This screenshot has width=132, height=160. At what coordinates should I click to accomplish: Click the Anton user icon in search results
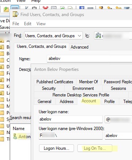(x=15, y=136)
